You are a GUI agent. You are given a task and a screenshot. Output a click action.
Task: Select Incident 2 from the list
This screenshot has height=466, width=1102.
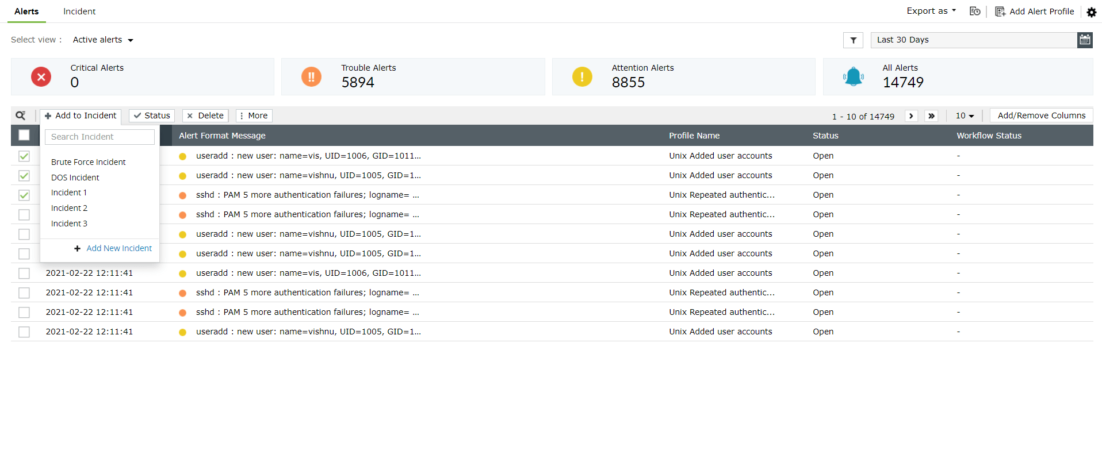pyautogui.click(x=69, y=208)
